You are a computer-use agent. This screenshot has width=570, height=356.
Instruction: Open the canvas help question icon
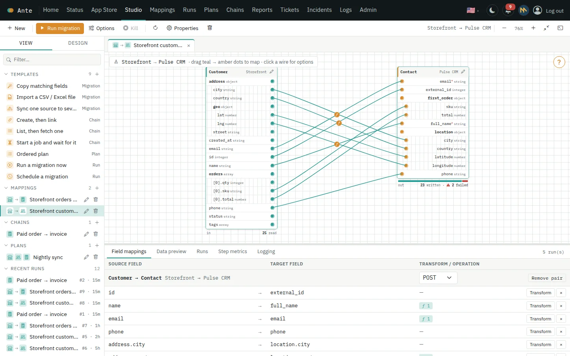pyautogui.click(x=559, y=62)
